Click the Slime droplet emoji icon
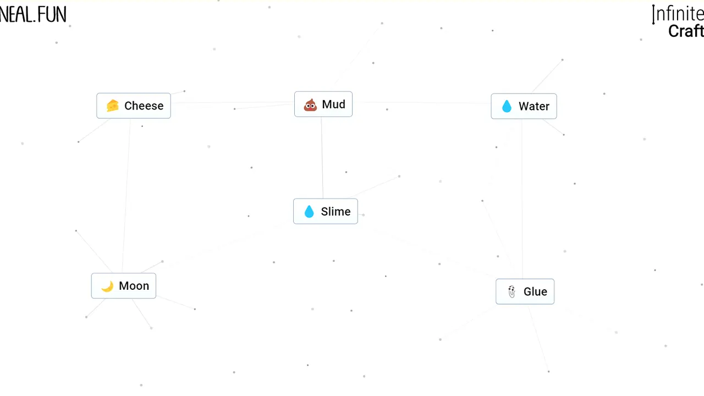The height and width of the screenshot is (396, 704). coord(309,212)
